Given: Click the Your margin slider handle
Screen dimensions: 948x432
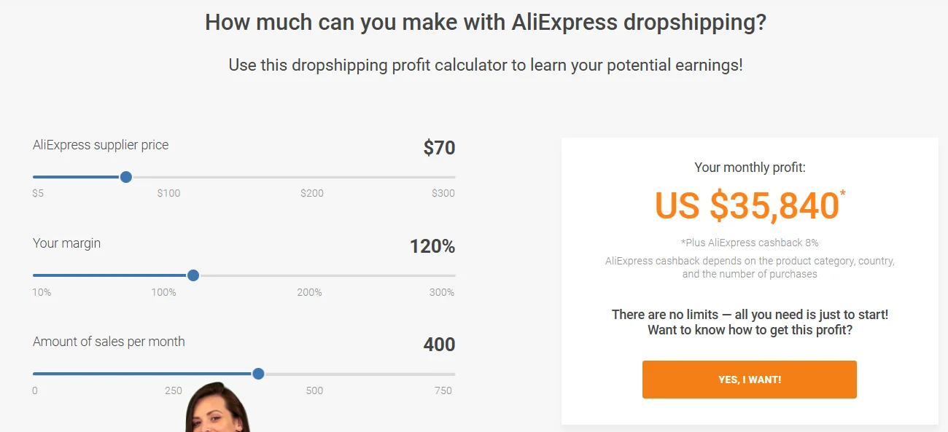Looking at the screenshot, I should (x=193, y=275).
